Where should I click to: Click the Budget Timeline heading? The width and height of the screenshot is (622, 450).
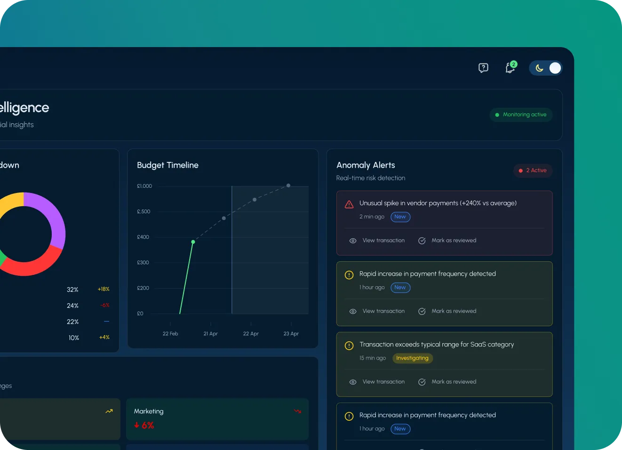(167, 165)
